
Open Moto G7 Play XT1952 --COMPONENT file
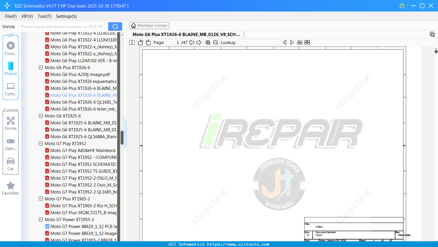click(81, 157)
